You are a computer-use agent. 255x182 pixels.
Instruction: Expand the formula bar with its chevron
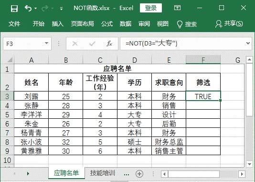pos(248,43)
